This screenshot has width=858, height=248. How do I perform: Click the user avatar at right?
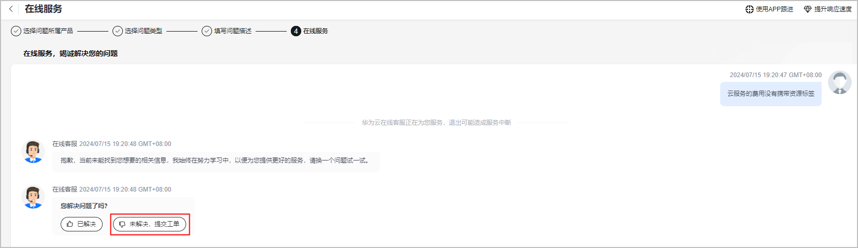click(x=840, y=83)
